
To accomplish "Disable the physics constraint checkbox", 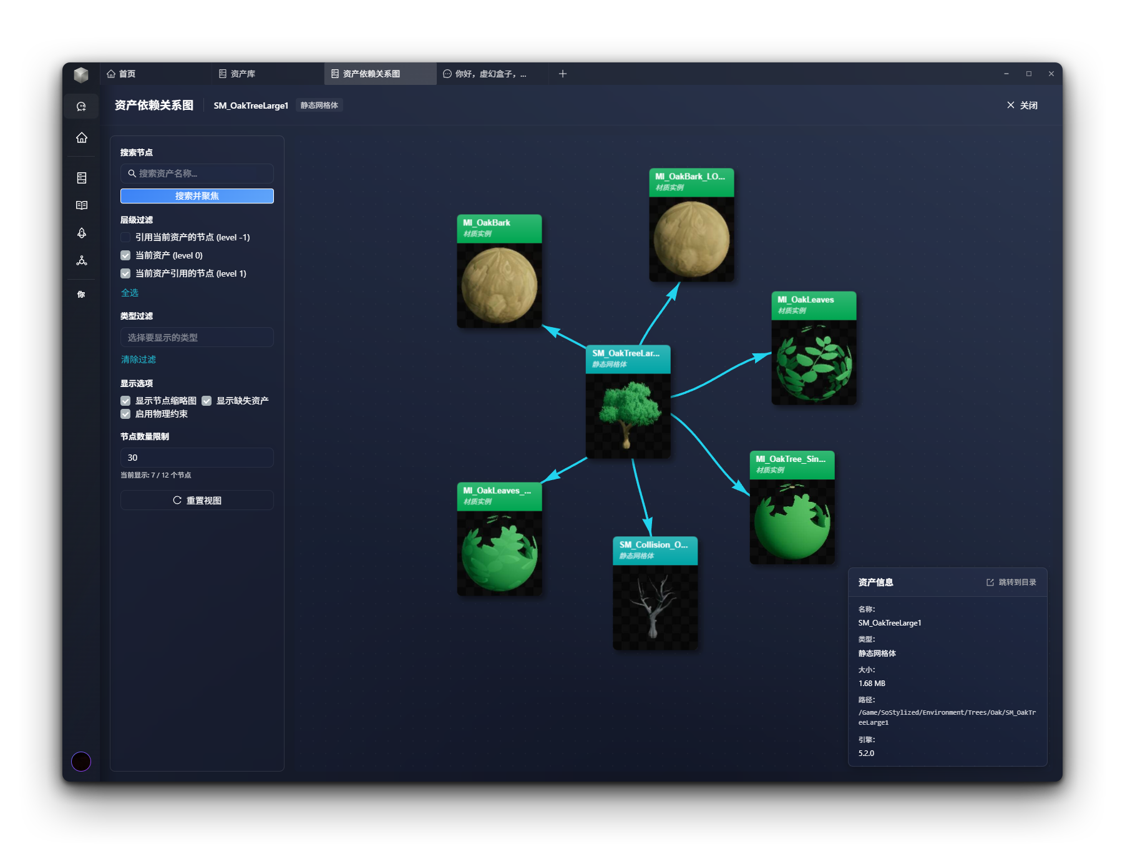I will click(x=125, y=414).
